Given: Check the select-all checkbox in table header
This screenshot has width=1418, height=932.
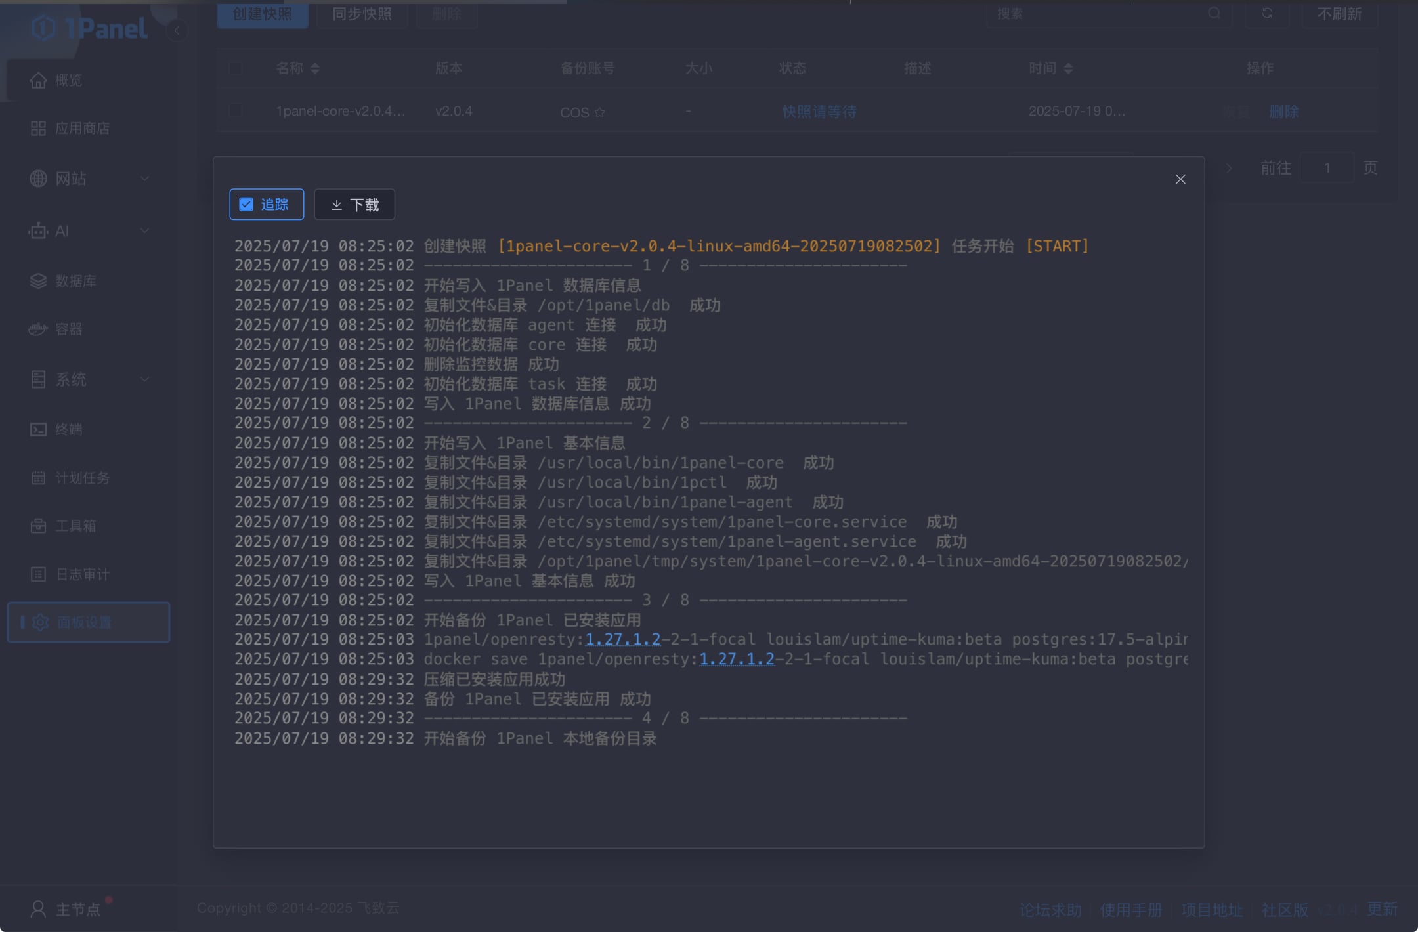Looking at the screenshot, I should coord(236,68).
